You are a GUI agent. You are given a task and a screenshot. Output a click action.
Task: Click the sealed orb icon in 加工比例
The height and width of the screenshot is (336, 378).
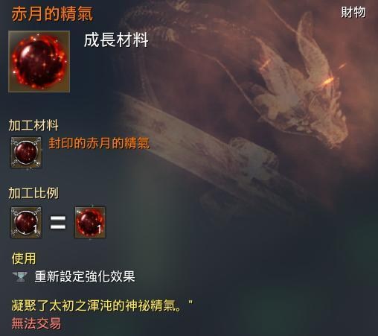(26, 222)
